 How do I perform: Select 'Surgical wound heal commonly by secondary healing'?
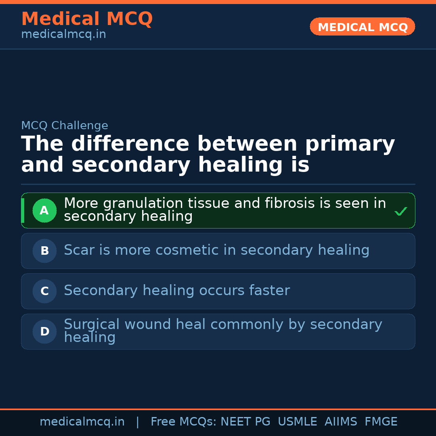223,331
